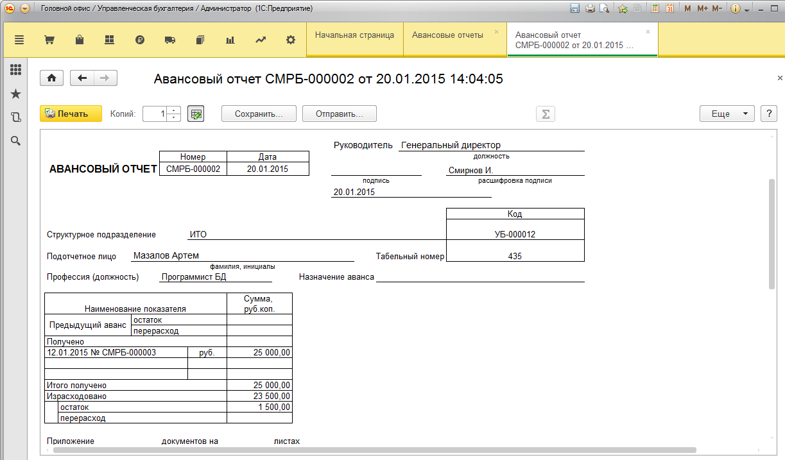
Task: Select the ИТО department cell
Action: (317, 234)
